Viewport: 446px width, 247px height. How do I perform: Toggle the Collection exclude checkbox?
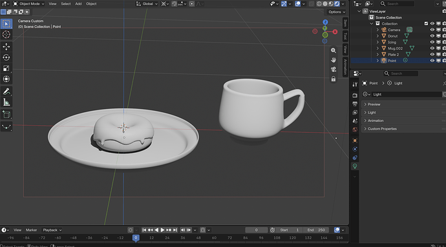tap(426, 24)
